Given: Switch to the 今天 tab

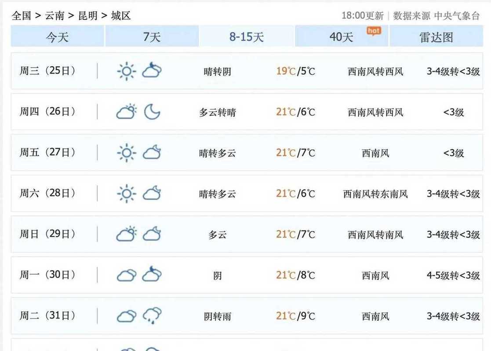Looking at the screenshot, I should (56, 37).
